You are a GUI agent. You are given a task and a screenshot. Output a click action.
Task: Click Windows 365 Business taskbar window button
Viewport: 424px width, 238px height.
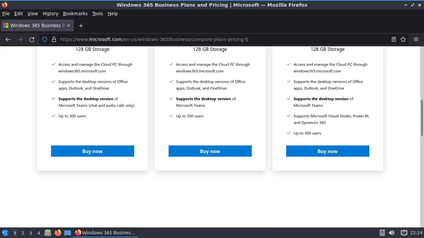tap(105, 233)
